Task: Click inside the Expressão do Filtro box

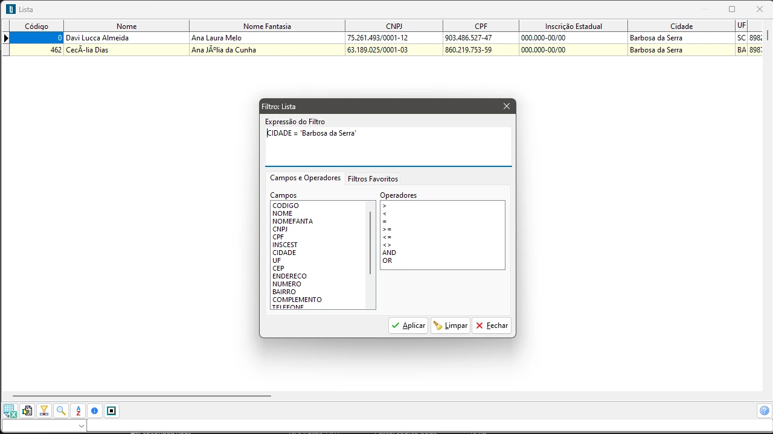Action: (x=388, y=146)
